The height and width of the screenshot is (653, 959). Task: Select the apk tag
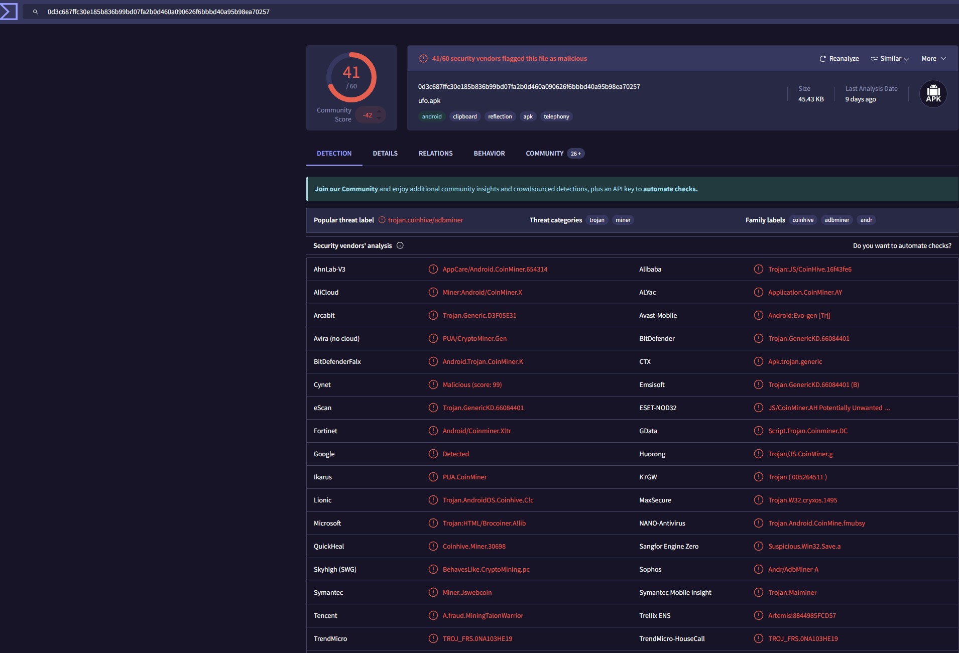click(528, 116)
